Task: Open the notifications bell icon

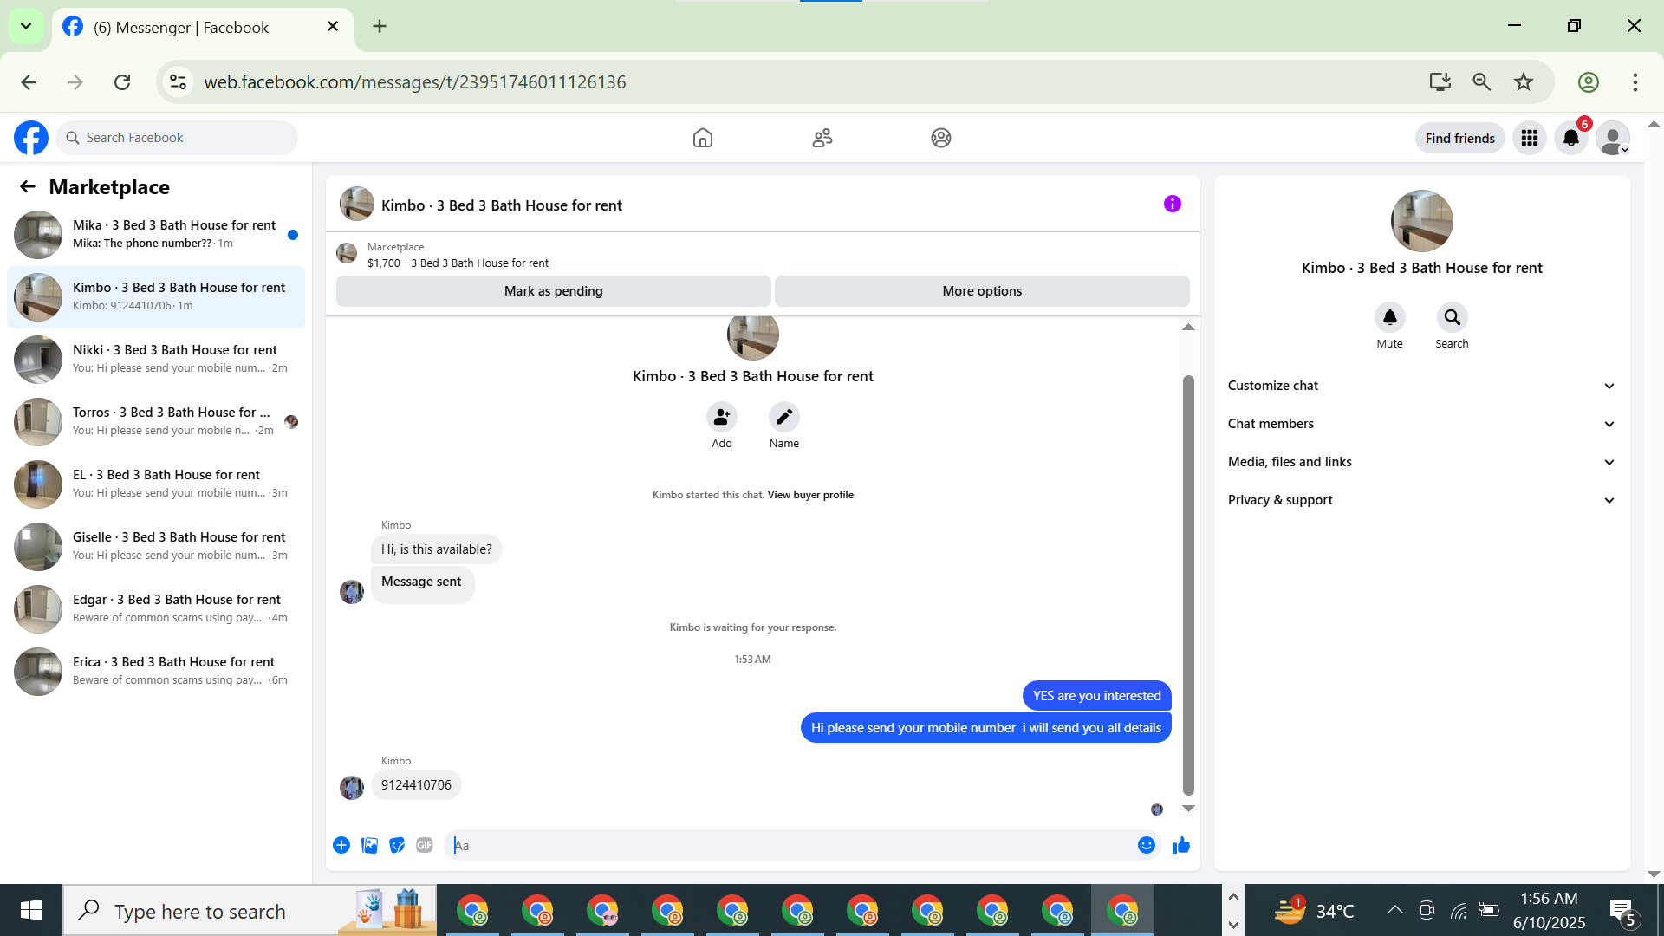Action: (x=1570, y=138)
